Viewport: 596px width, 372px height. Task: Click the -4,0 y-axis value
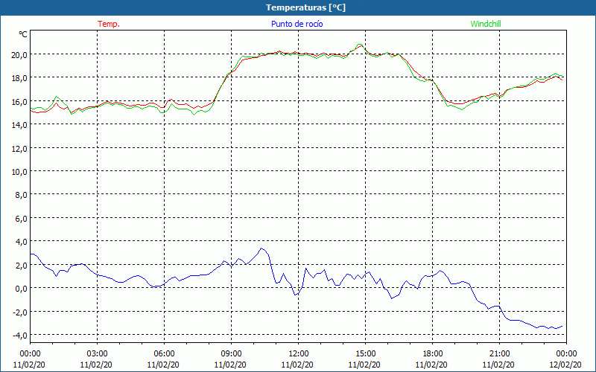[21, 336]
